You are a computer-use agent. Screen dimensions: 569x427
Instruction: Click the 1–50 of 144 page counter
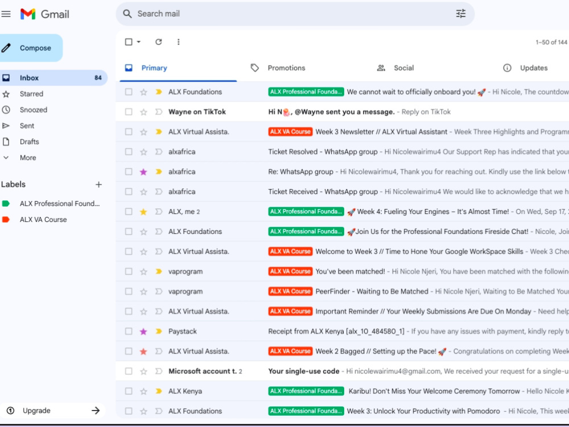pyautogui.click(x=551, y=42)
